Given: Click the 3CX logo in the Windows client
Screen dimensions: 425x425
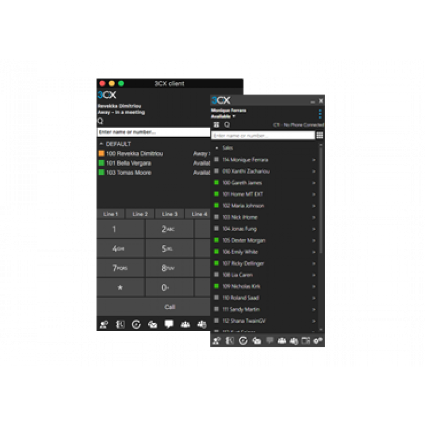Looking at the screenshot, I should pos(221,100).
